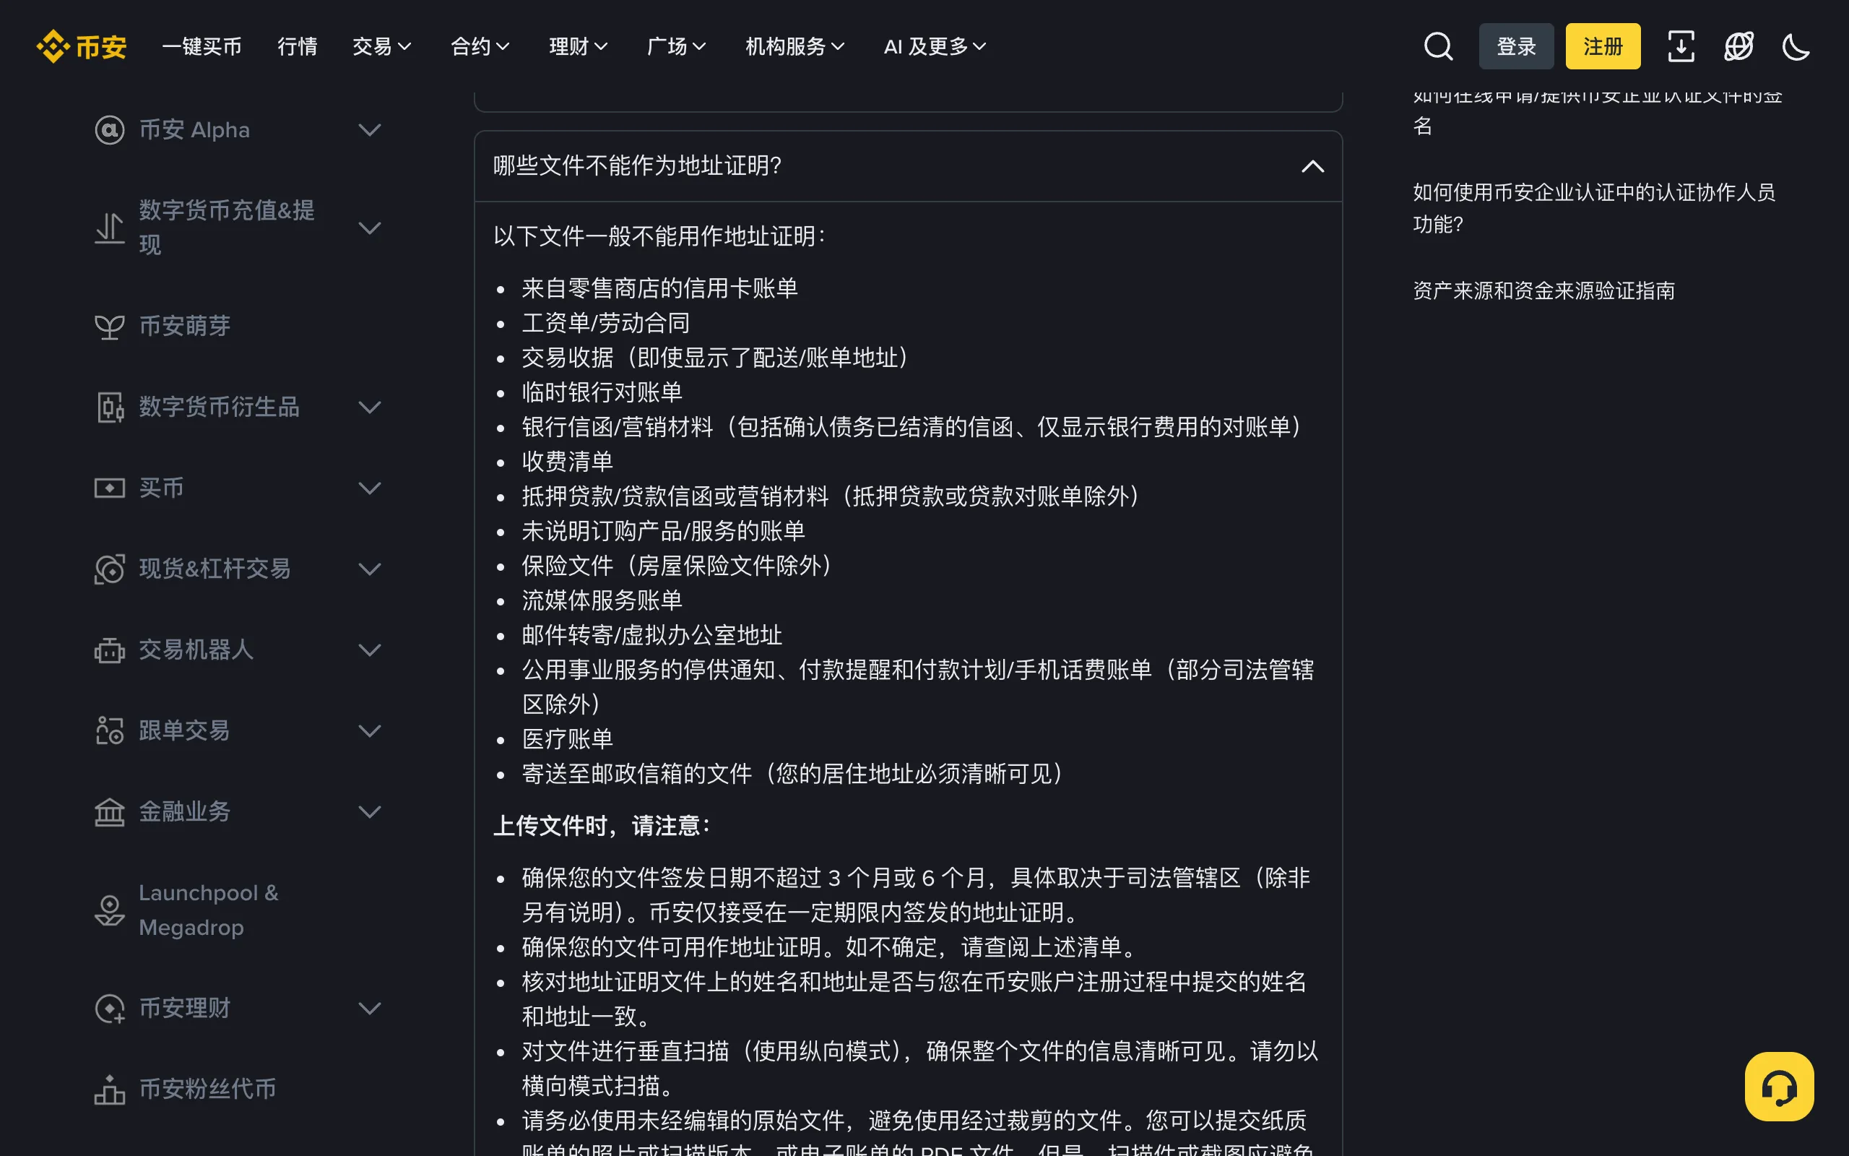Image resolution: width=1849 pixels, height=1156 pixels.
Task: Click the 数字货币衍生品 sidebar icon
Action: coord(109,407)
